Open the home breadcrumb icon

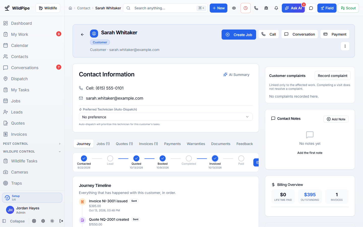tap(70, 8)
